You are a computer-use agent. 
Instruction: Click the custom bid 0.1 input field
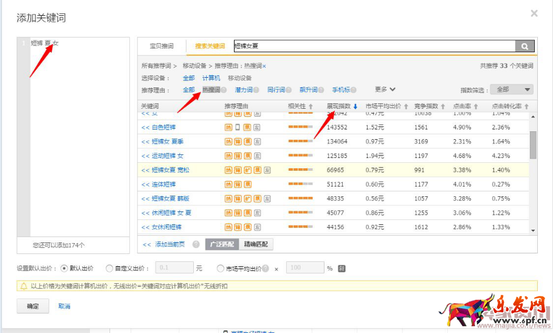point(174,268)
